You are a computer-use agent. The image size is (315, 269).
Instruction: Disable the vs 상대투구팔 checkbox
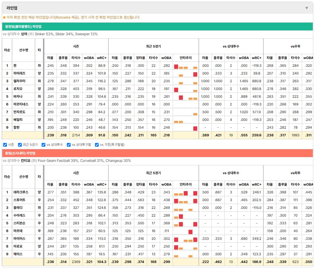click(69, 145)
